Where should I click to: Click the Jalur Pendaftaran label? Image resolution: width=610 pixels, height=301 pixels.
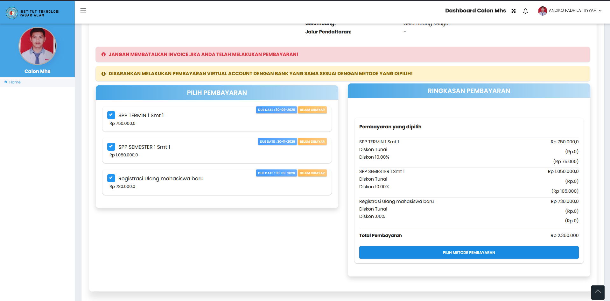328,32
